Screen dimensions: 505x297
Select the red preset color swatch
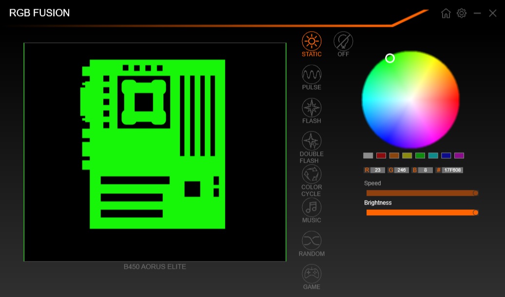(x=380, y=155)
